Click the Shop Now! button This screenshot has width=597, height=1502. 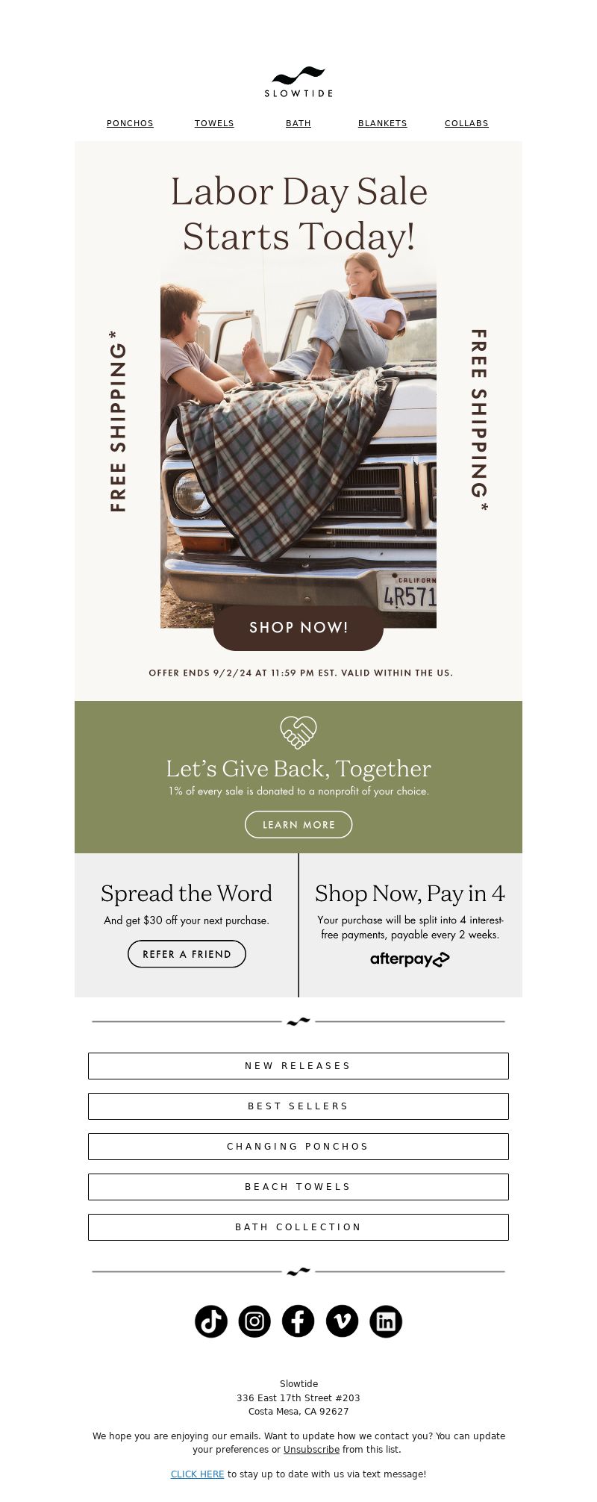298,628
